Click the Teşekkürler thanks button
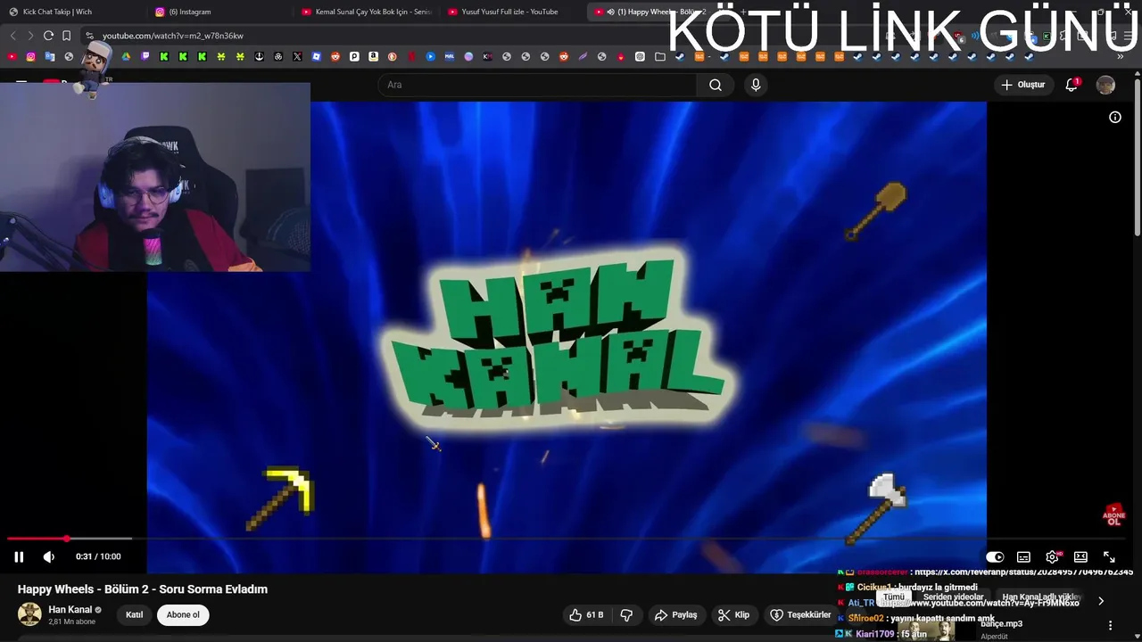This screenshot has height=642, width=1142. [800, 614]
